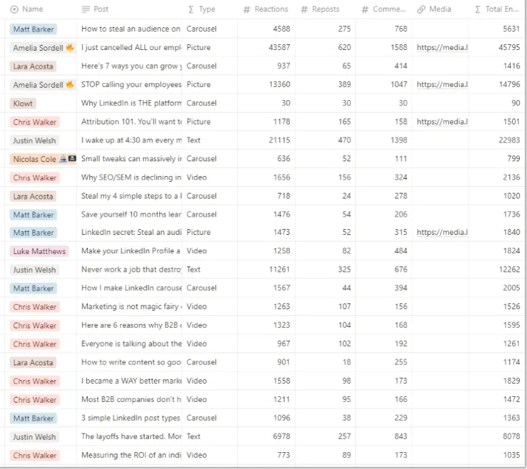Viewport: 527px width, 469px height.
Task: Click the Post column text-lines icon
Action: (85, 10)
